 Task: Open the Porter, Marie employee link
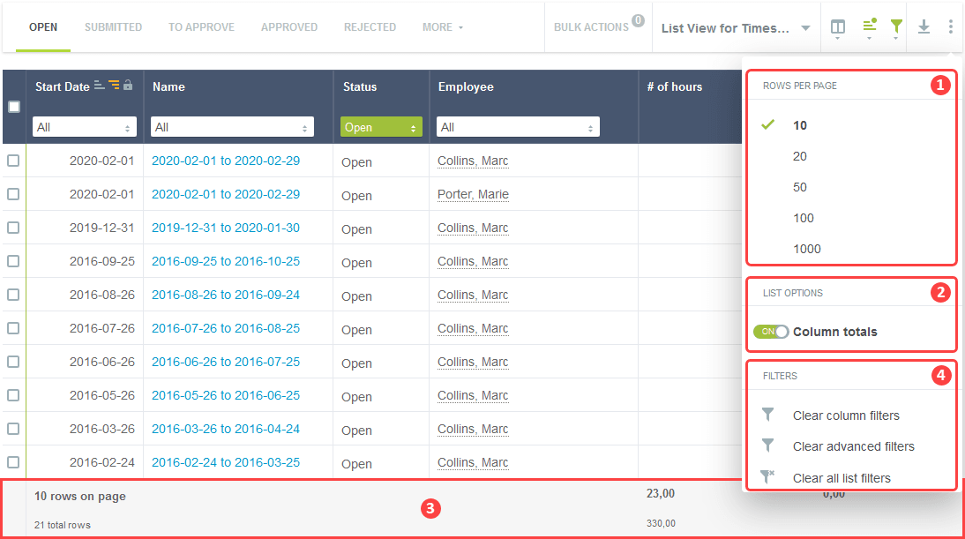[x=474, y=194]
